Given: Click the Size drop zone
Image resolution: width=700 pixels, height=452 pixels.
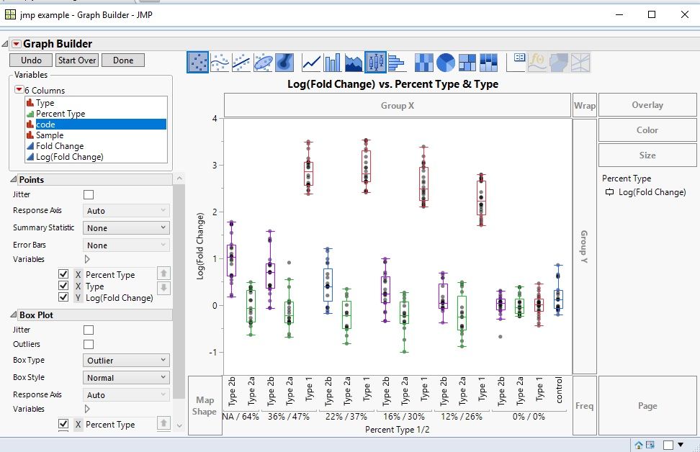Looking at the screenshot, I should coord(647,155).
